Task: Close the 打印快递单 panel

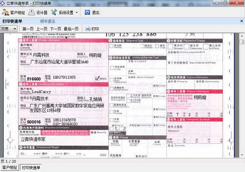Action: pos(242,21)
